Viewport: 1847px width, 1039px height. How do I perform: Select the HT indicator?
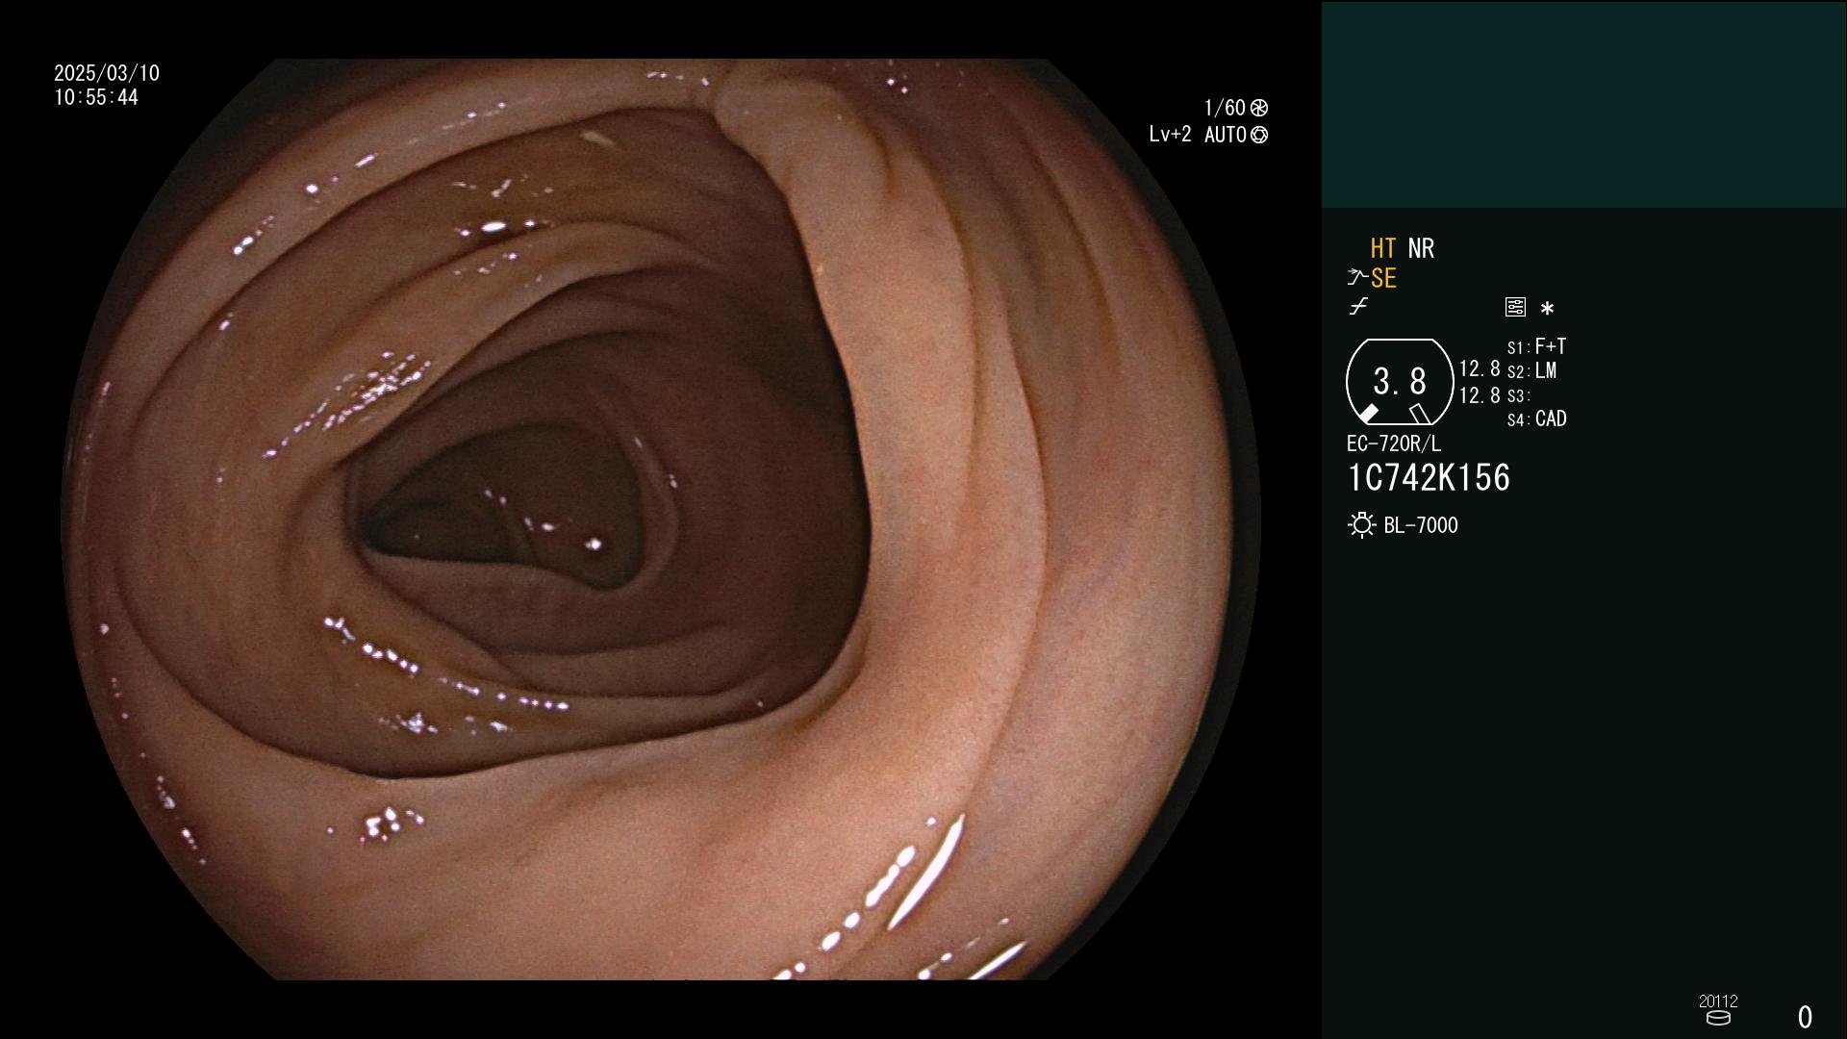pos(1383,249)
